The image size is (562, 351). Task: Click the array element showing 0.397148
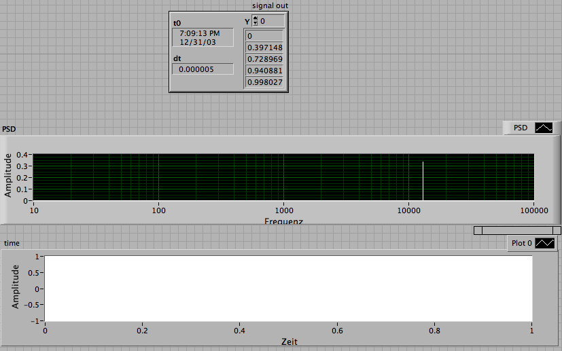[264, 48]
